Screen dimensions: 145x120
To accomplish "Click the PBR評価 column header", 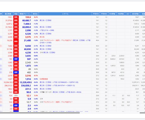I will 120,14.
